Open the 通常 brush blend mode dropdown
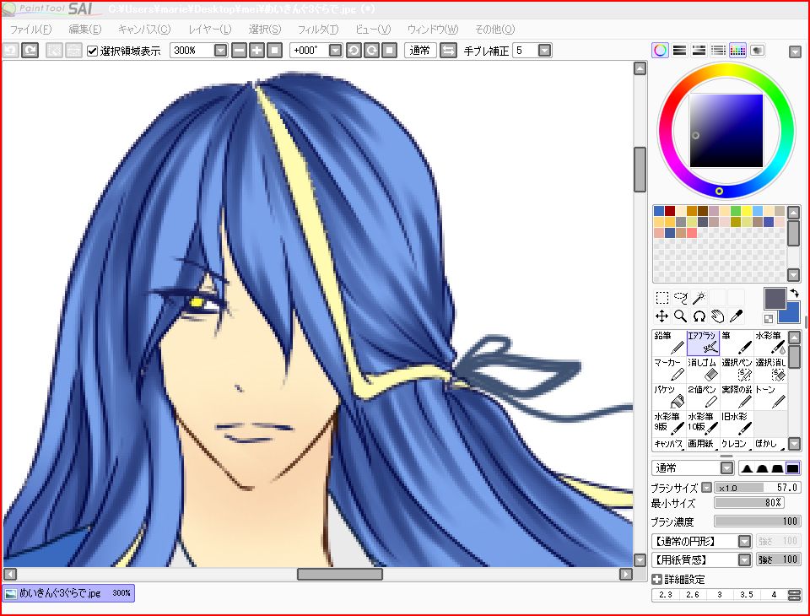 tap(726, 468)
